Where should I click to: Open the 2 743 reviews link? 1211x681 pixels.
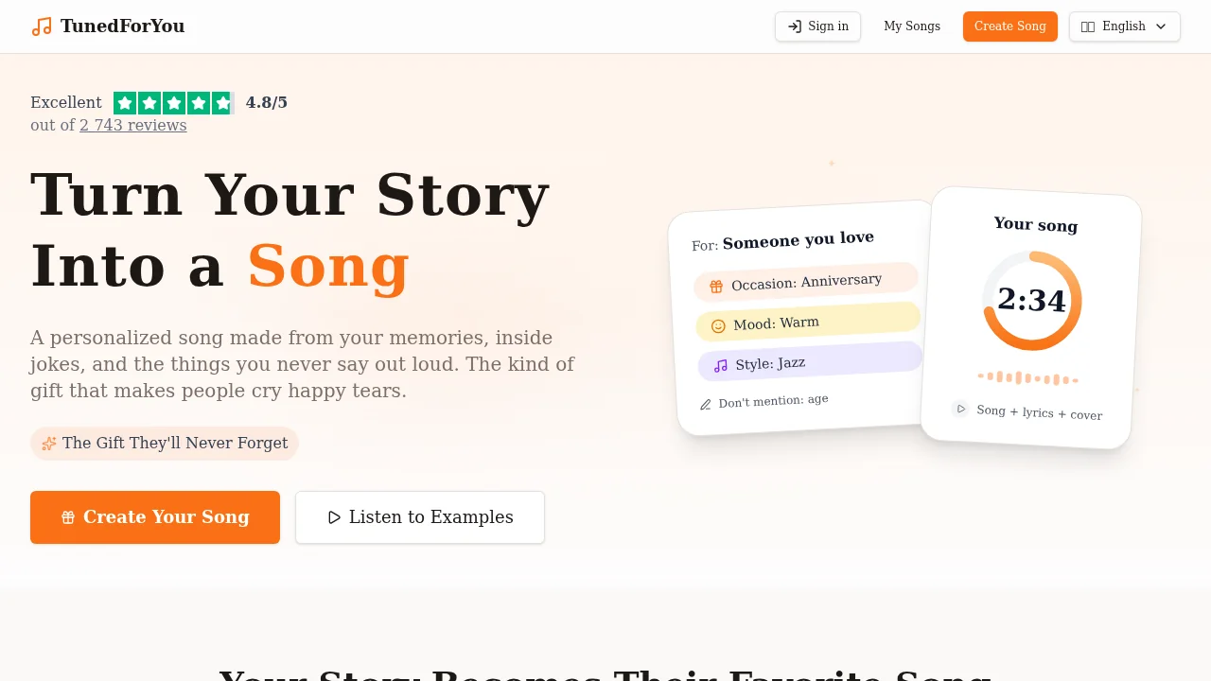tap(132, 125)
